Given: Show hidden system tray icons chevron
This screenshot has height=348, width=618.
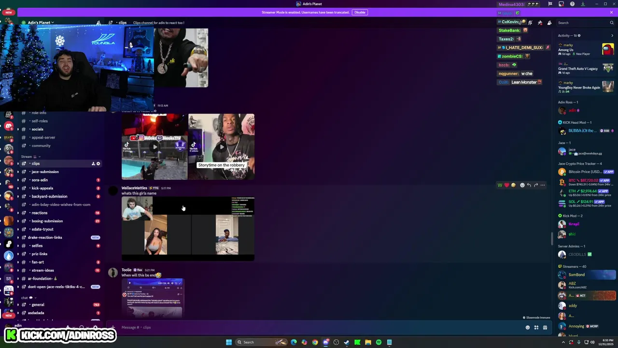Looking at the screenshot, I should click(563, 342).
